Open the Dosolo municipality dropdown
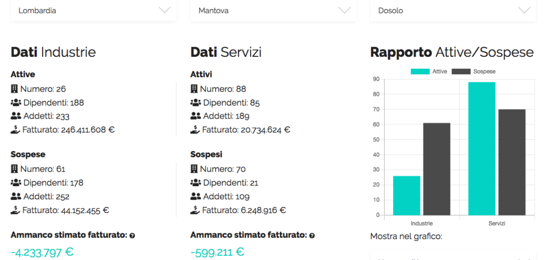Image resolution: width=544 pixels, height=260 pixels. click(x=453, y=11)
